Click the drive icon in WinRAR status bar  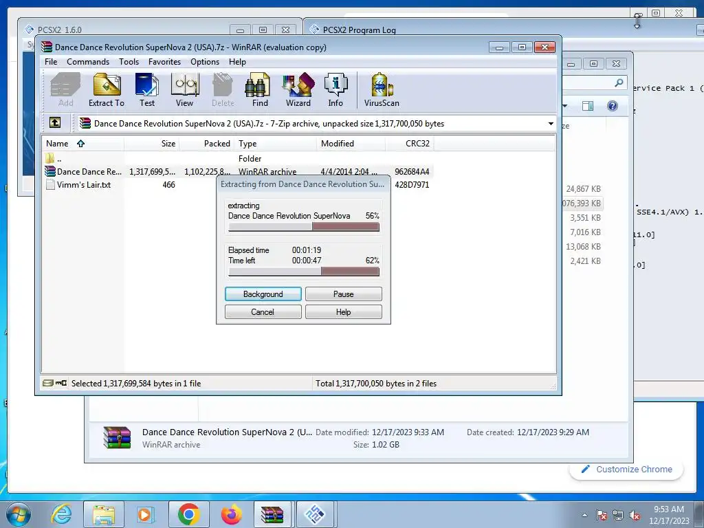tap(47, 383)
